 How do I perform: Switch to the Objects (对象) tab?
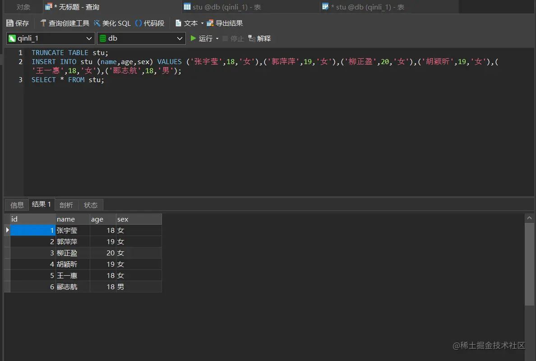click(23, 7)
